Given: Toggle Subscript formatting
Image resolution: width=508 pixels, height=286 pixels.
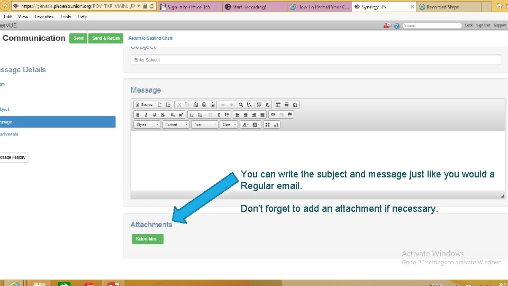Looking at the screenshot, I should [x=173, y=115].
